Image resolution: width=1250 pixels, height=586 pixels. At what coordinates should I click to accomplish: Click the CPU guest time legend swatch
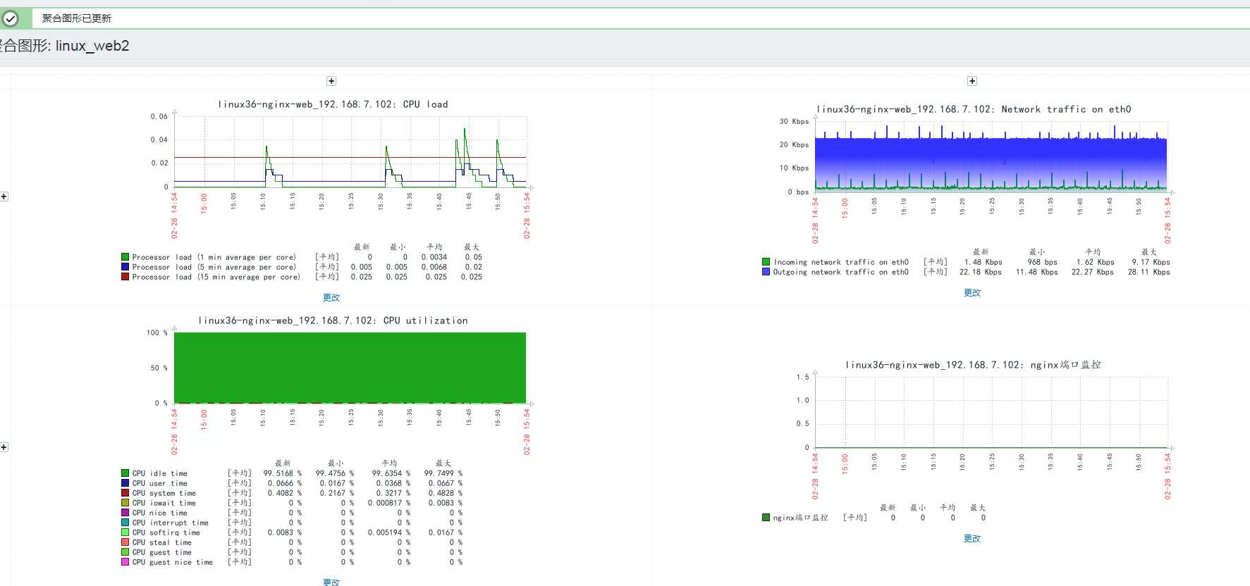click(x=125, y=552)
